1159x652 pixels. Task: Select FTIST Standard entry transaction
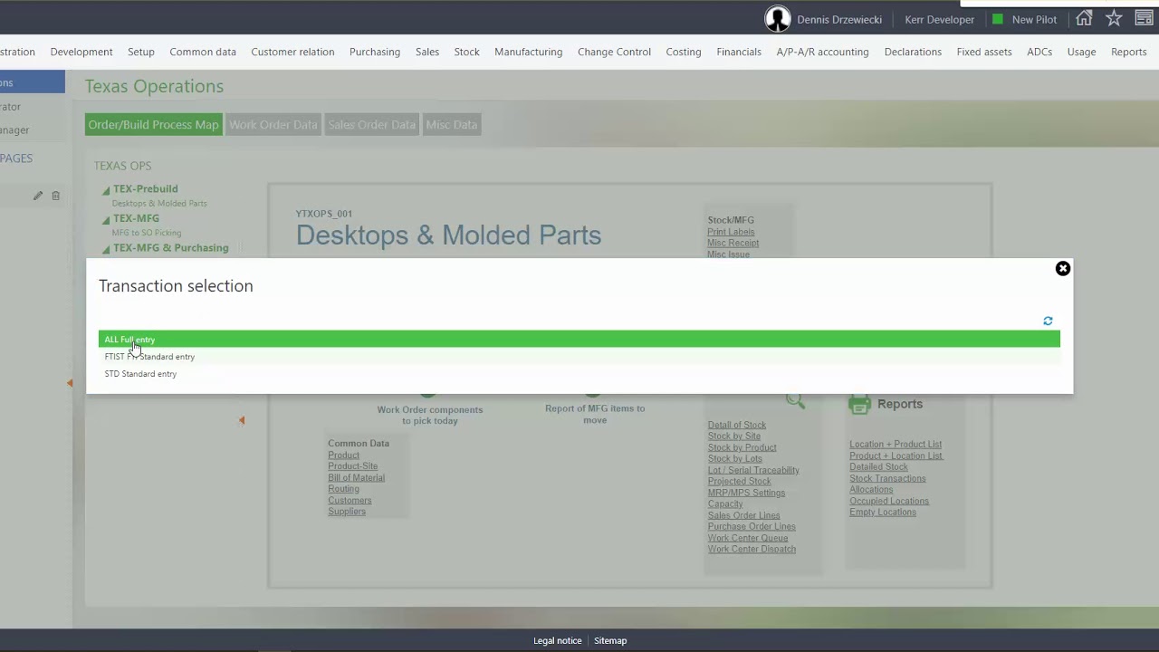click(x=579, y=357)
